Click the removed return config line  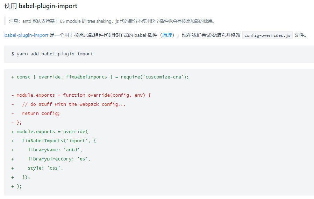tap(41, 113)
